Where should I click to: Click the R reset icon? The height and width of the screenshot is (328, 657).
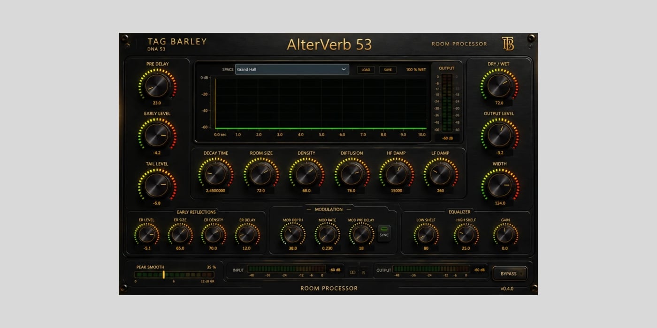click(363, 272)
